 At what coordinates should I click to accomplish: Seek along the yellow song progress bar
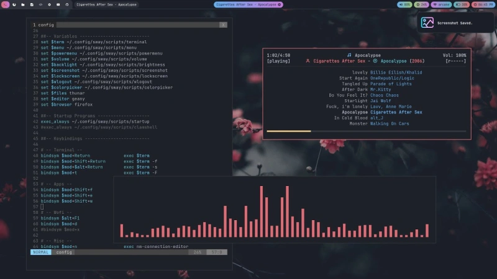(x=367, y=131)
